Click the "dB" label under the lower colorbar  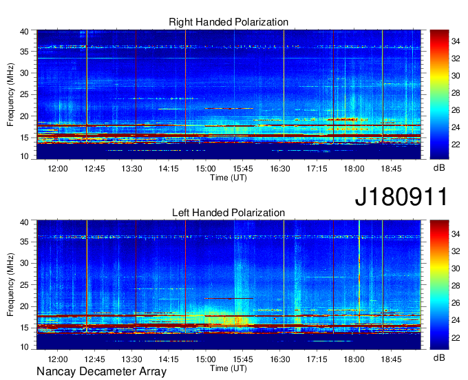coord(439,357)
